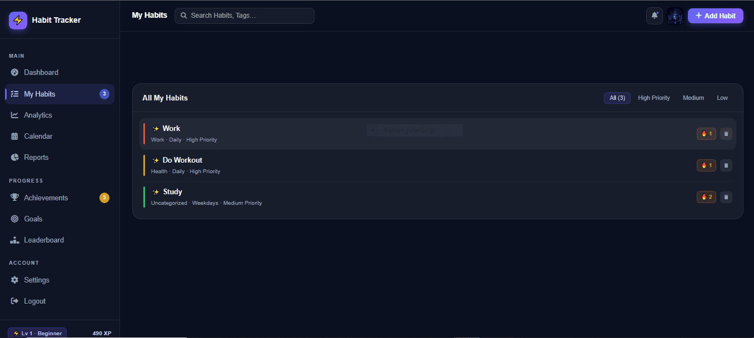Click the Habit Tracker lightning bolt logo
The width and height of the screenshot is (754, 338).
click(x=18, y=20)
